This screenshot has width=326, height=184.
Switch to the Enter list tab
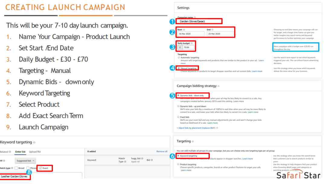point(20,152)
